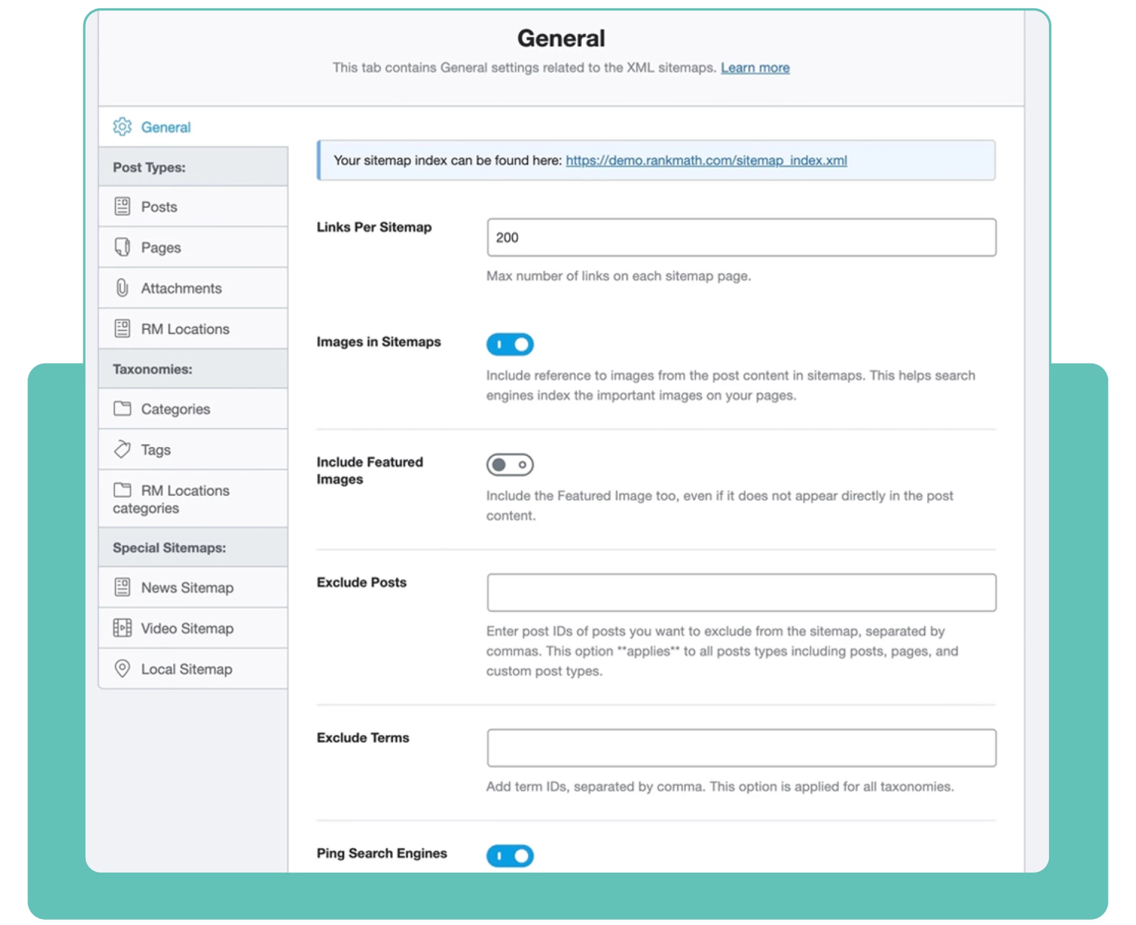Click the Pages icon in sidebar
Viewport: 1136px width, 925px height.
tap(122, 247)
